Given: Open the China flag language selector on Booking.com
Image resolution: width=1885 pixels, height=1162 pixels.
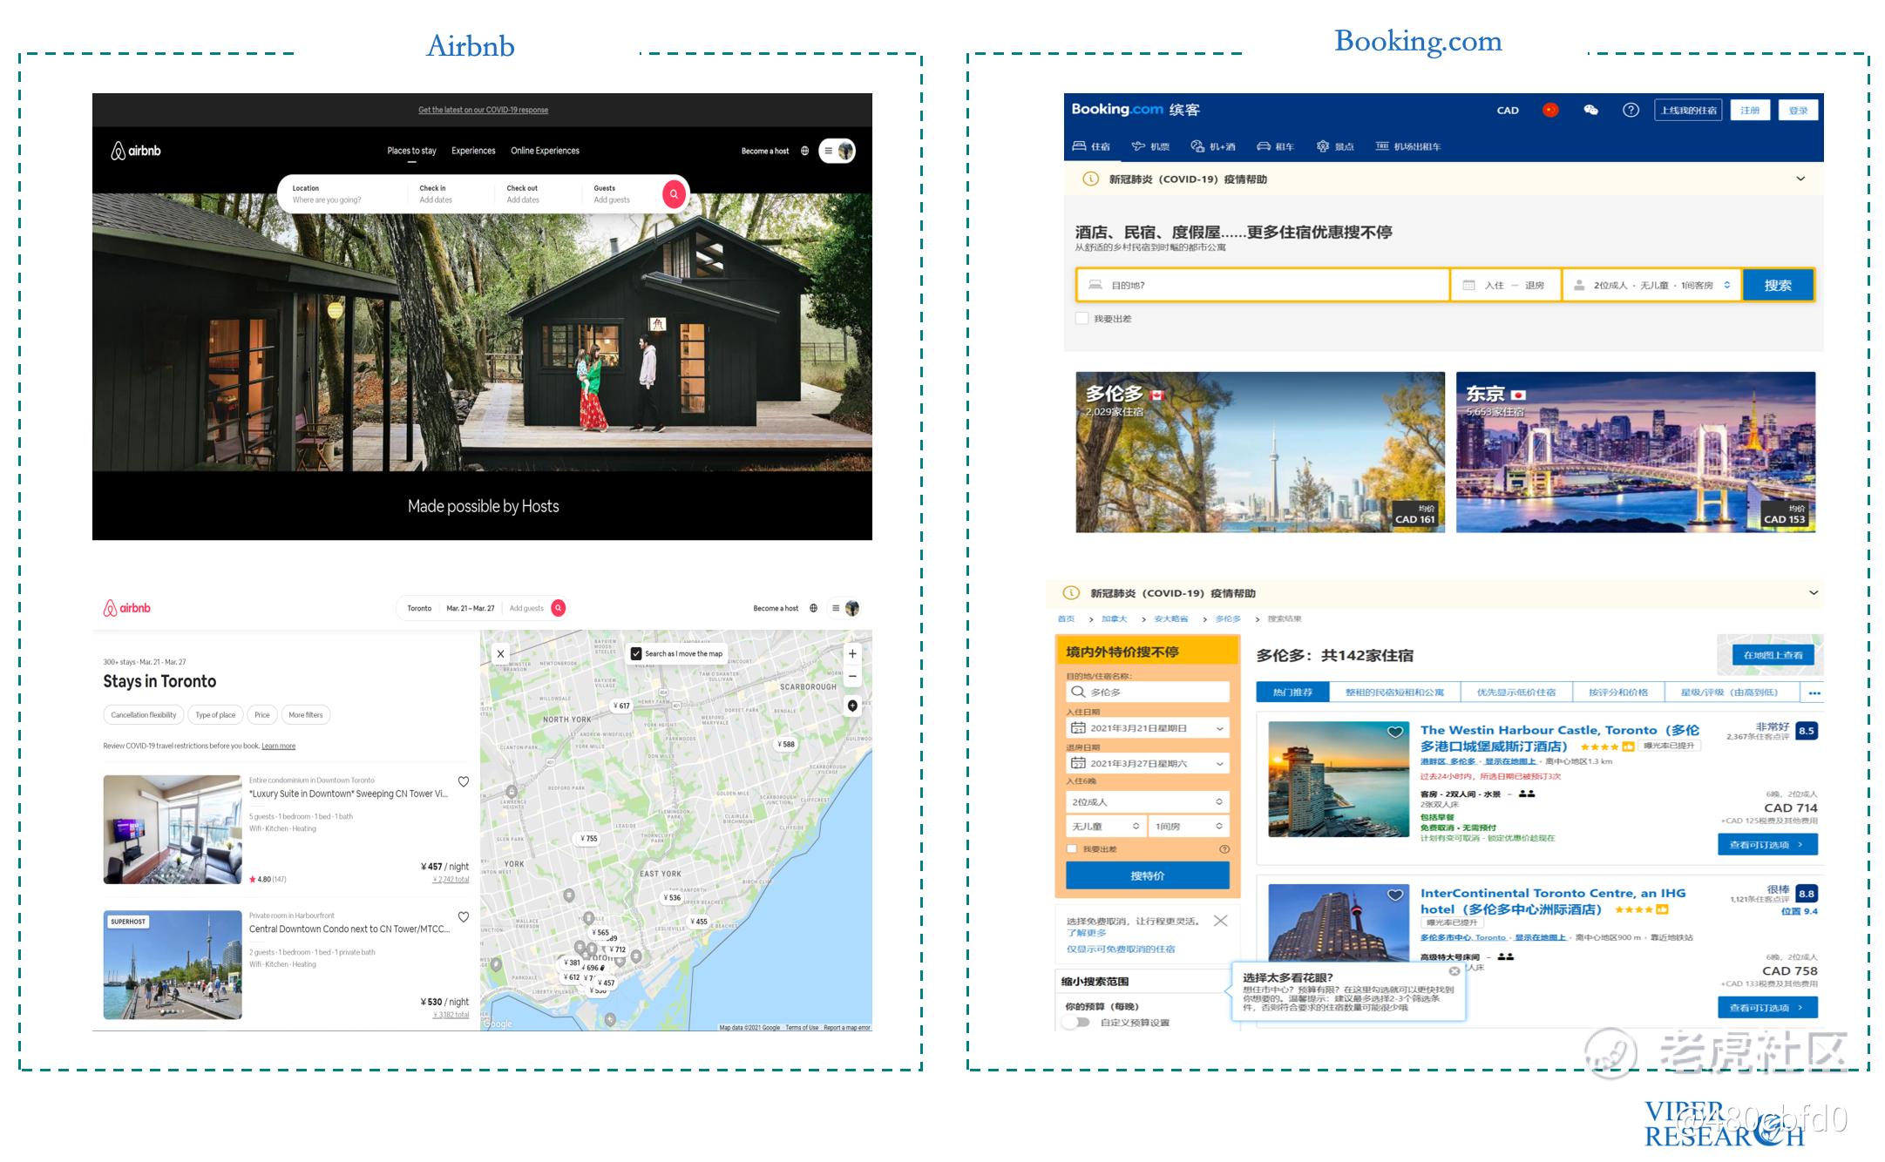Looking at the screenshot, I should point(1550,110).
